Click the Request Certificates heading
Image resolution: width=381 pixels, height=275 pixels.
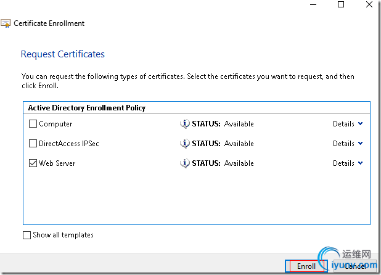click(63, 54)
